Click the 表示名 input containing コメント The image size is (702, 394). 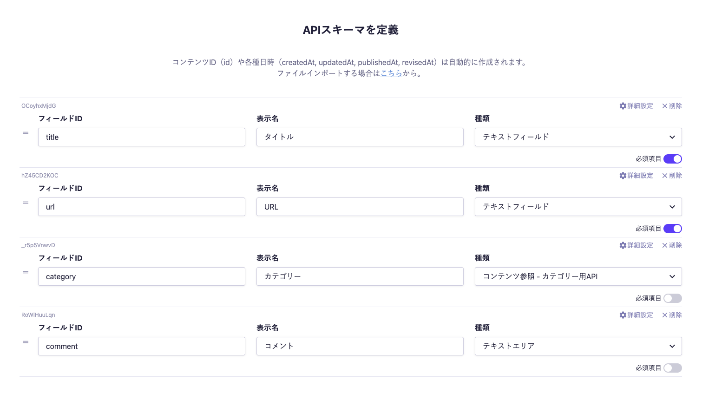[x=360, y=346]
